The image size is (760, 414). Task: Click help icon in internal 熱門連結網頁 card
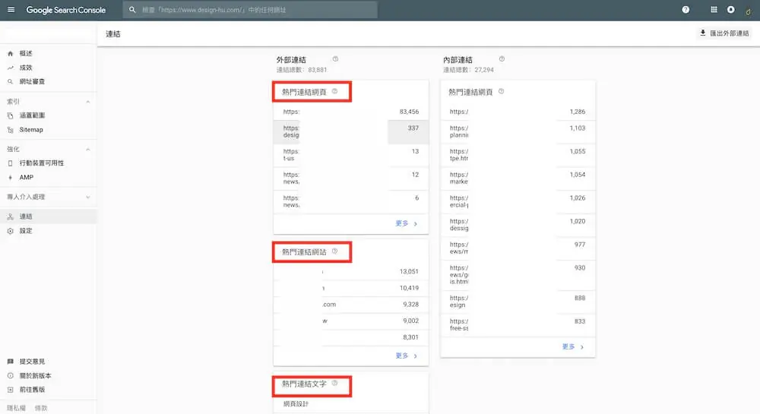[x=501, y=91]
